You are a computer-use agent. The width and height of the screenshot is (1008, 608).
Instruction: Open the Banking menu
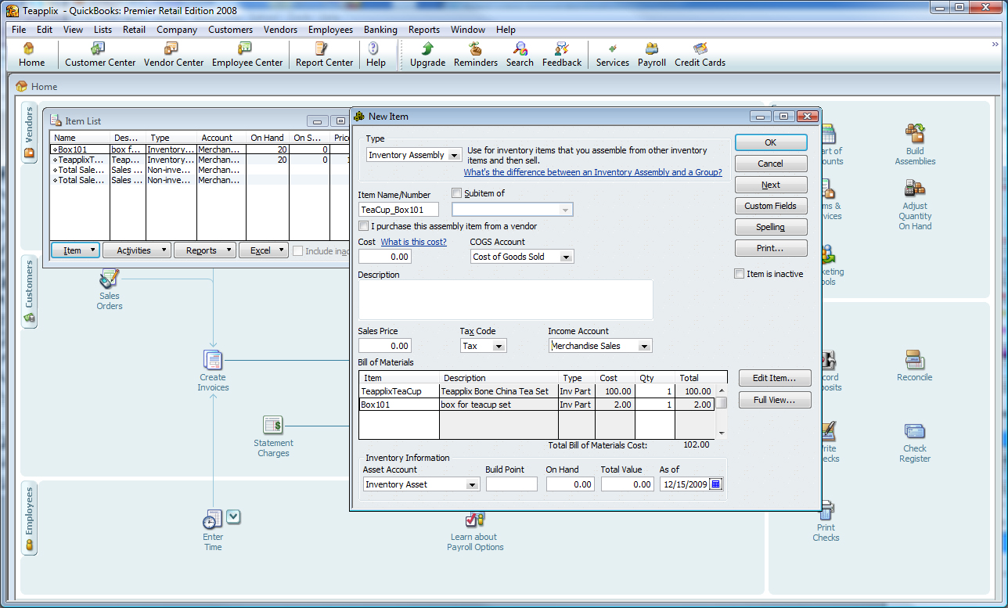click(380, 30)
